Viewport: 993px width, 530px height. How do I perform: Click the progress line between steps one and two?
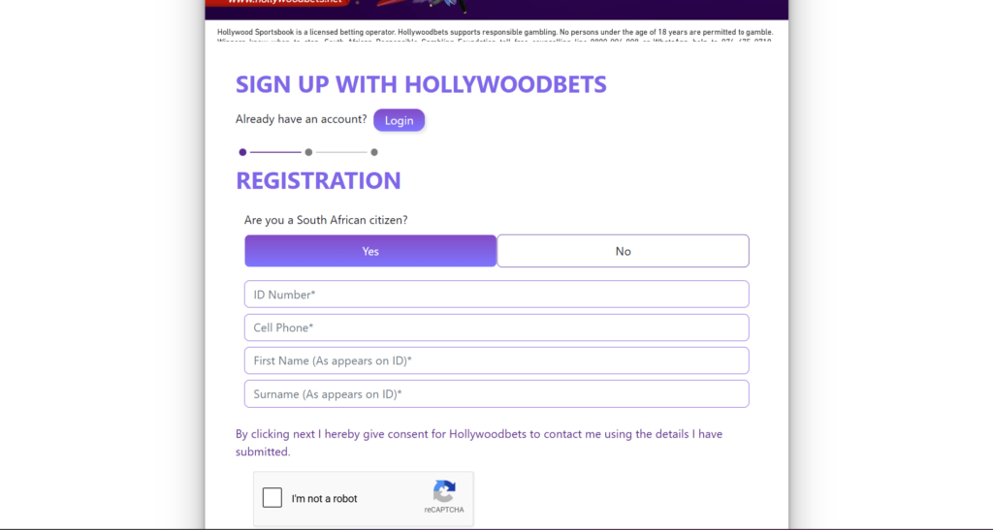[x=275, y=152]
